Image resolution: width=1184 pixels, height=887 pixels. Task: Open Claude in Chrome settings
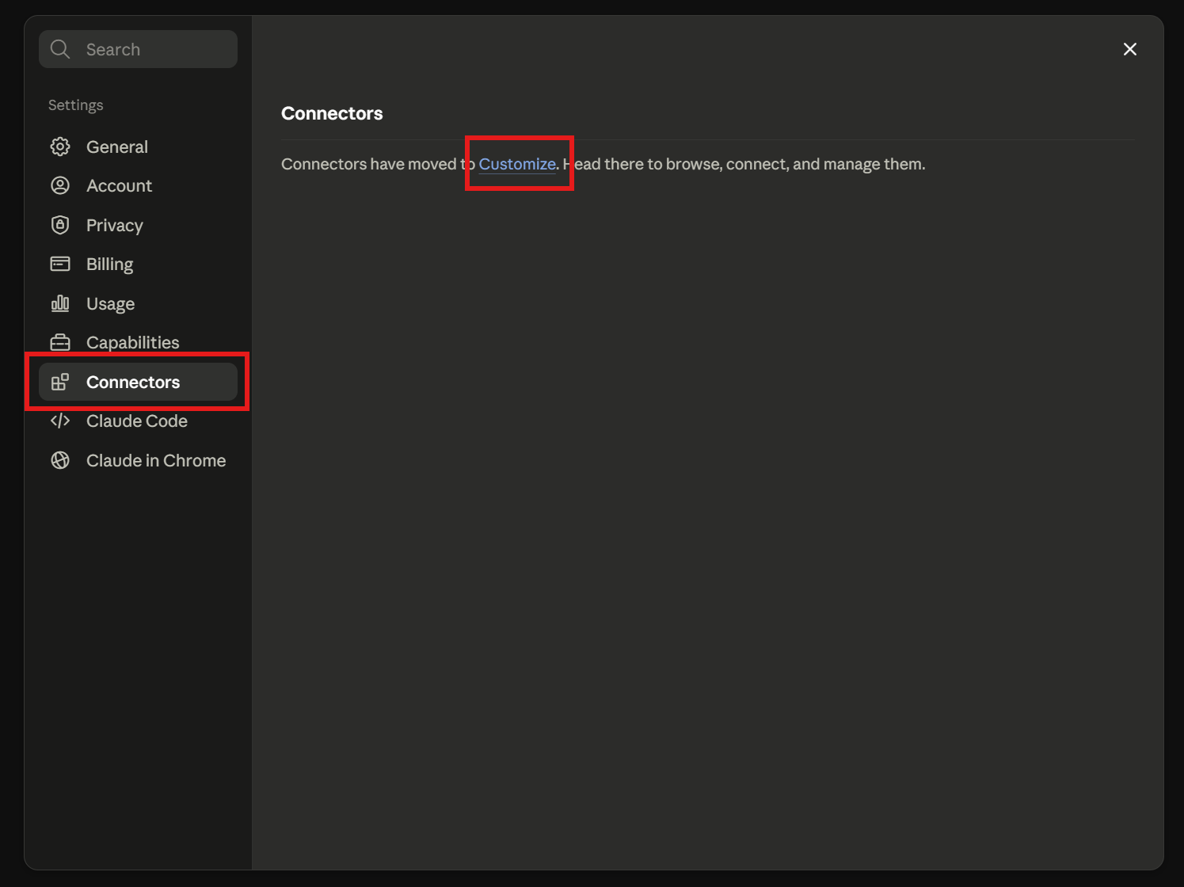click(138, 460)
